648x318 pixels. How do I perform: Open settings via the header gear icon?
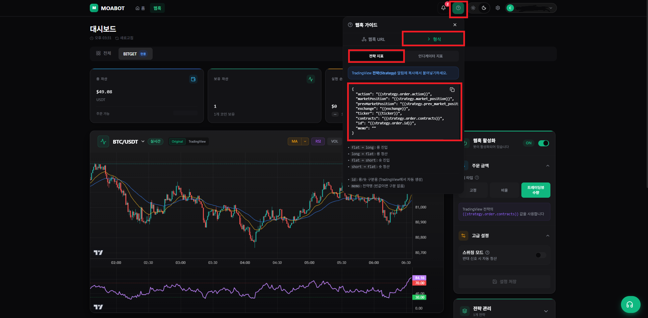tap(498, 8)
